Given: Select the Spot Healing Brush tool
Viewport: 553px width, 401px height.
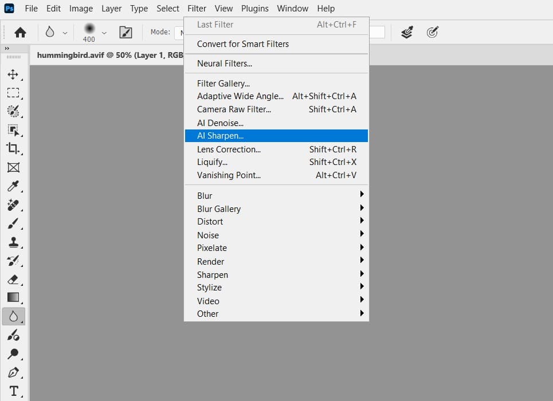Looking at the screenshot, I should click(x=13, y=205).
